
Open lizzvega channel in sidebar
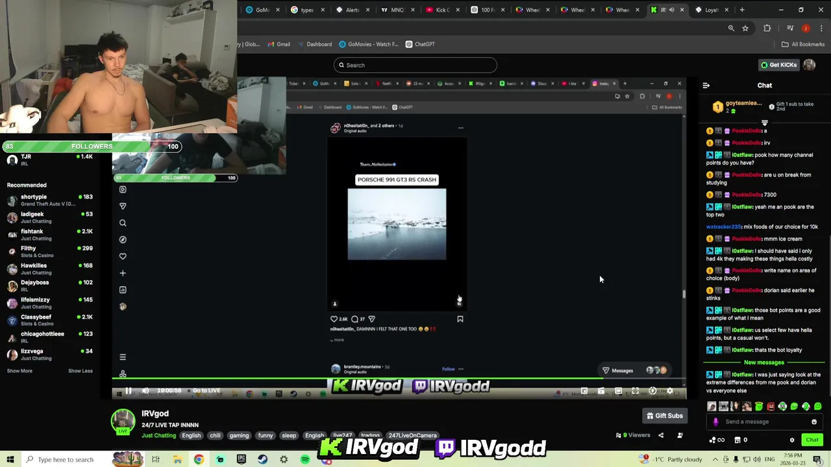pyautogui.click(x=49, y=354)
